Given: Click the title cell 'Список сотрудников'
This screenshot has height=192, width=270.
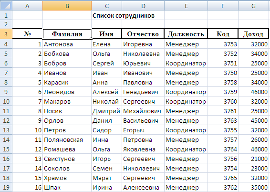Looking at the screenshot, I should pyautogui.click(x=124, y=15).
